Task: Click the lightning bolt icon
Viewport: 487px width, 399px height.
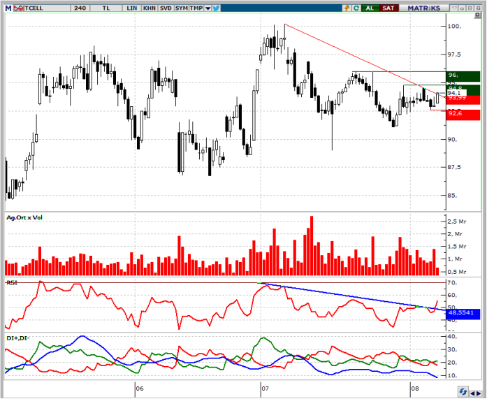Action: 347,8
